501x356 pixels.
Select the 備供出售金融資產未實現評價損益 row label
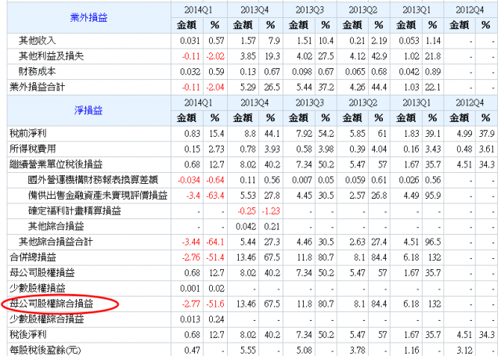[x=98, y=195]
